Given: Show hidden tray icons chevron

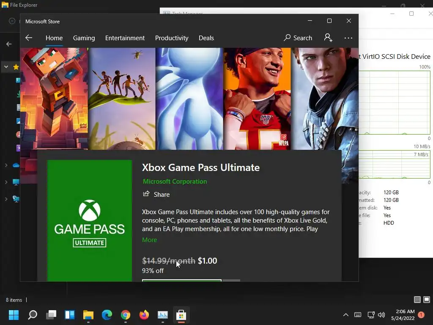Looking at the screenshot, I should click(x=345, y=315).
